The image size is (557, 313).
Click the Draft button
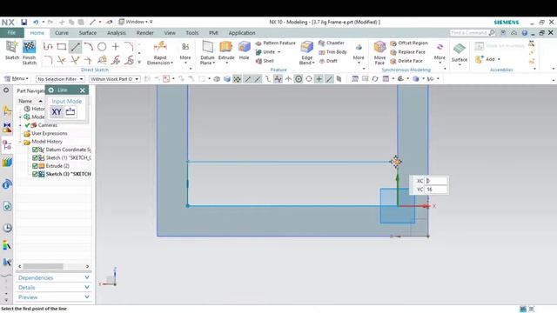click(328, 61)
